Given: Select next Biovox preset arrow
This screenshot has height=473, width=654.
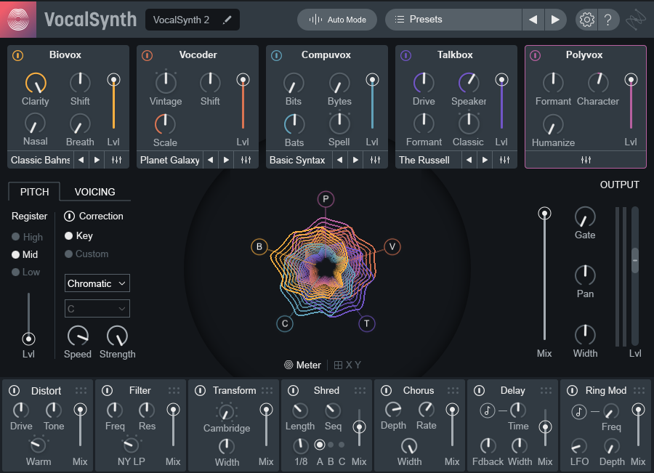Looking at the screenshot, I should [x=97, y=160].
